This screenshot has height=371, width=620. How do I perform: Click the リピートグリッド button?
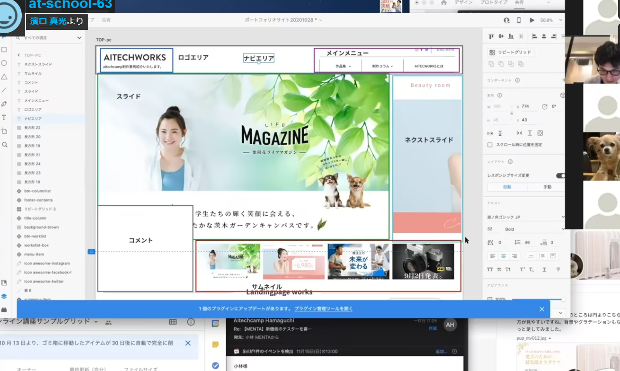pos(511,53)
